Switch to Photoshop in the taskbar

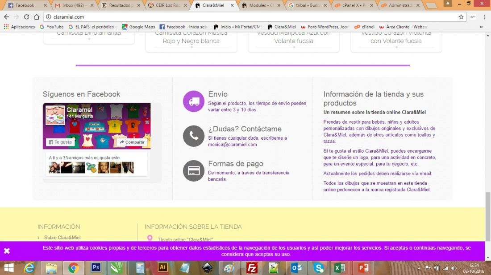[96, 267]
